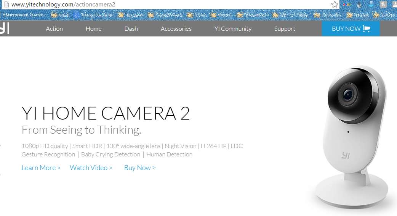Screen dimensions: 397x216
Task: Click the bookmark star in address bar
Action: [335, 5]
